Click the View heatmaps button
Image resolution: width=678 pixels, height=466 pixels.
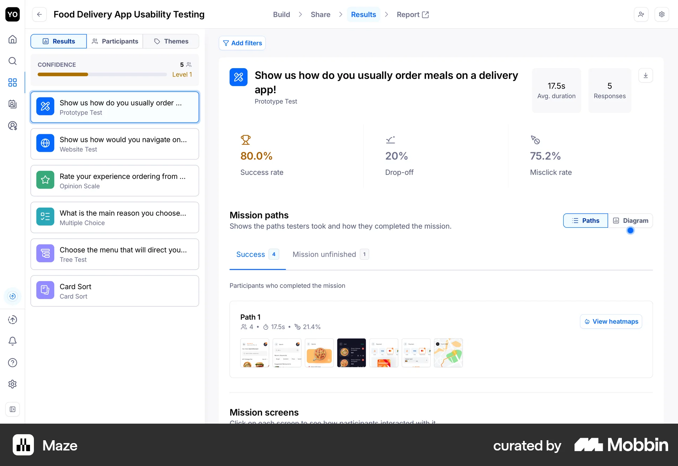point(611,322)
